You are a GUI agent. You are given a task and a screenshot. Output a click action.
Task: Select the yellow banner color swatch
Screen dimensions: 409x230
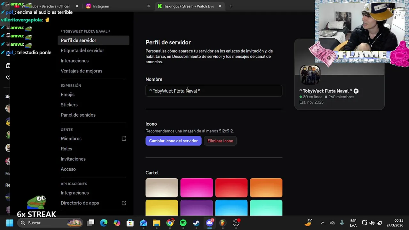click(162, 208)
